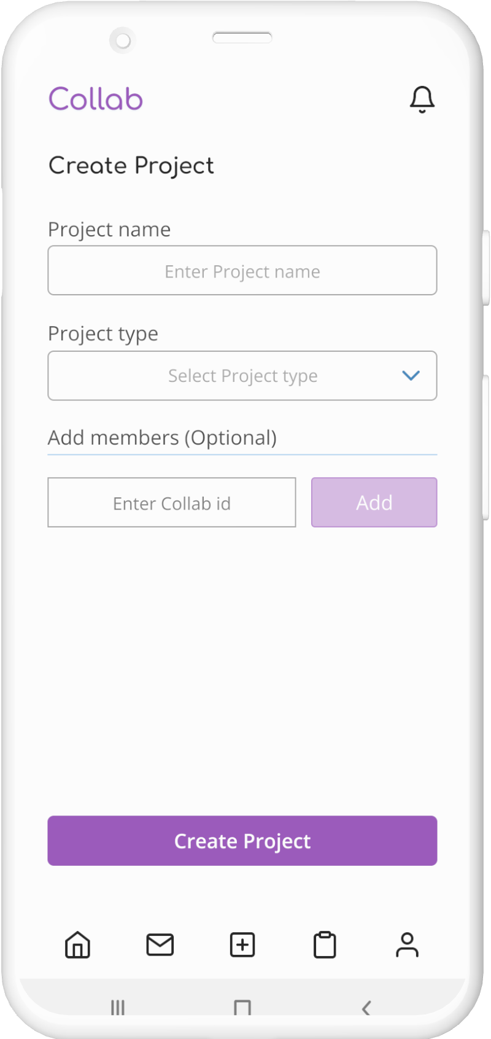
Task: Tap the Add button to add a member
Action: tap(374, 502)
